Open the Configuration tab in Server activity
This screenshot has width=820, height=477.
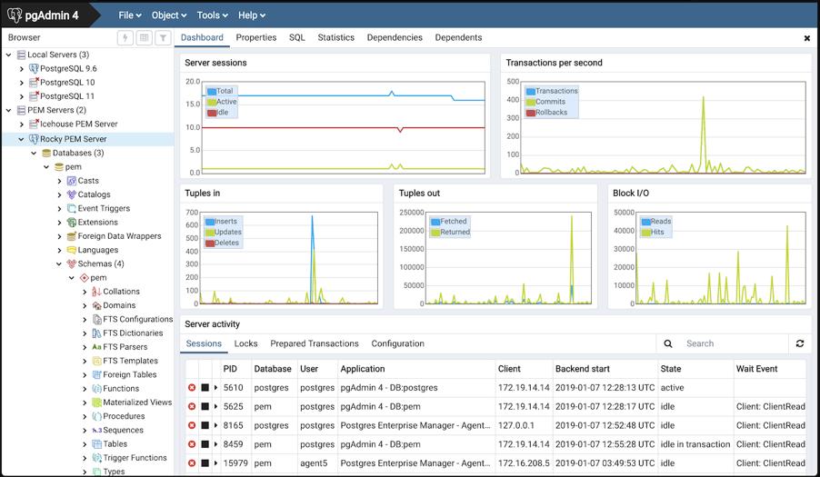(x=397, y=343)
